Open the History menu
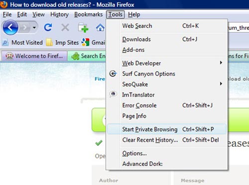This screenshot has width=249, height=185. tap(59, 14)
